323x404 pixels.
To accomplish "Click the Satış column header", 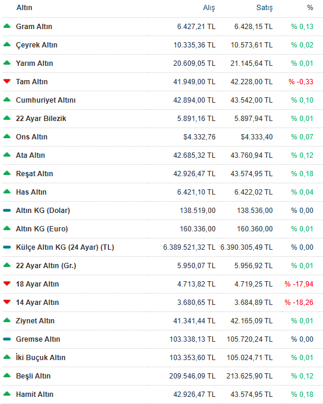I will (264, 8).
